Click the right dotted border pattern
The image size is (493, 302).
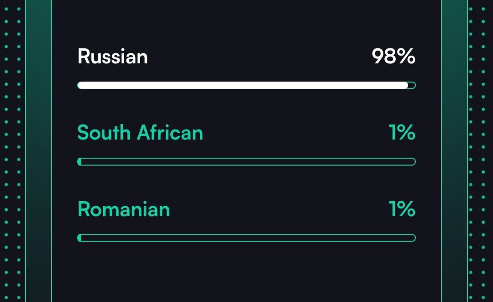[480, 151]
